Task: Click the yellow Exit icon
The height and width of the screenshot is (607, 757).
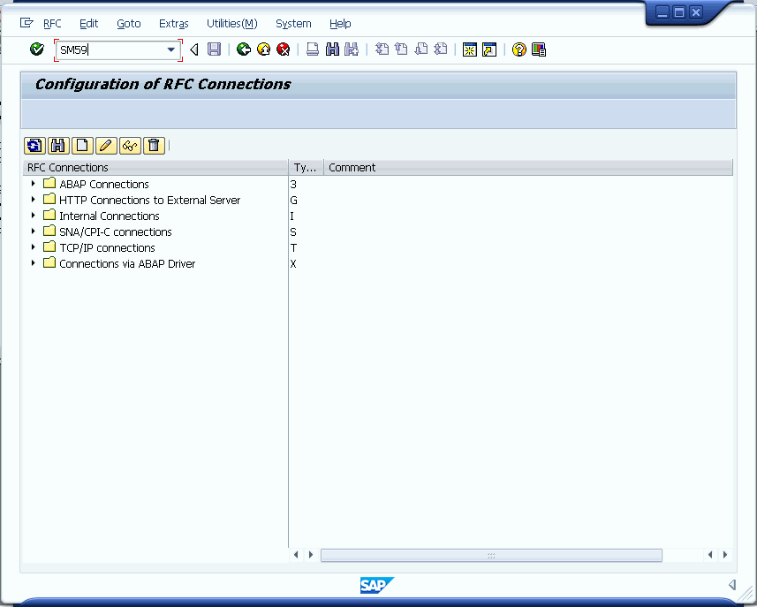Action: click(263, 49)
